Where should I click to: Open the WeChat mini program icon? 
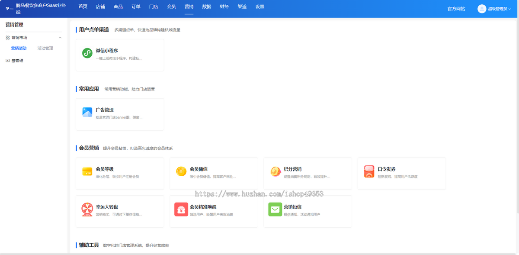(87, 53)
